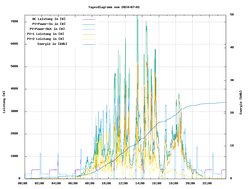This screenshot has height=189, width=252.
Task: Click the 22:00 tick on the time axis
Action: point(207,183)
